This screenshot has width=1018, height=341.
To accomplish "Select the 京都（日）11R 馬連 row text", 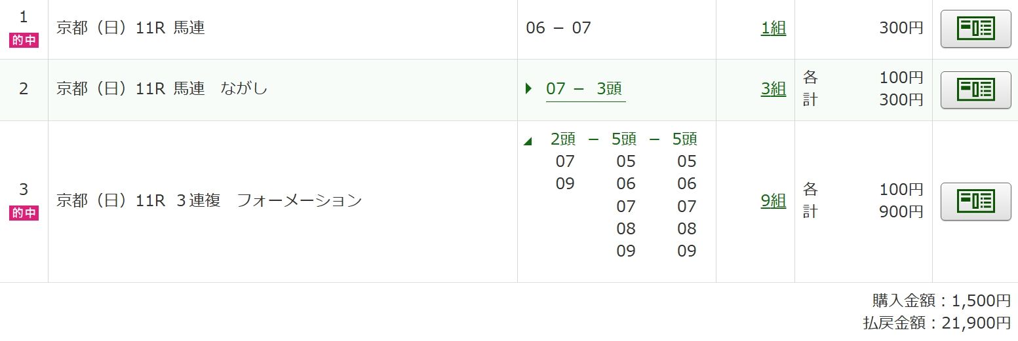I will click(x=130, y=28).
